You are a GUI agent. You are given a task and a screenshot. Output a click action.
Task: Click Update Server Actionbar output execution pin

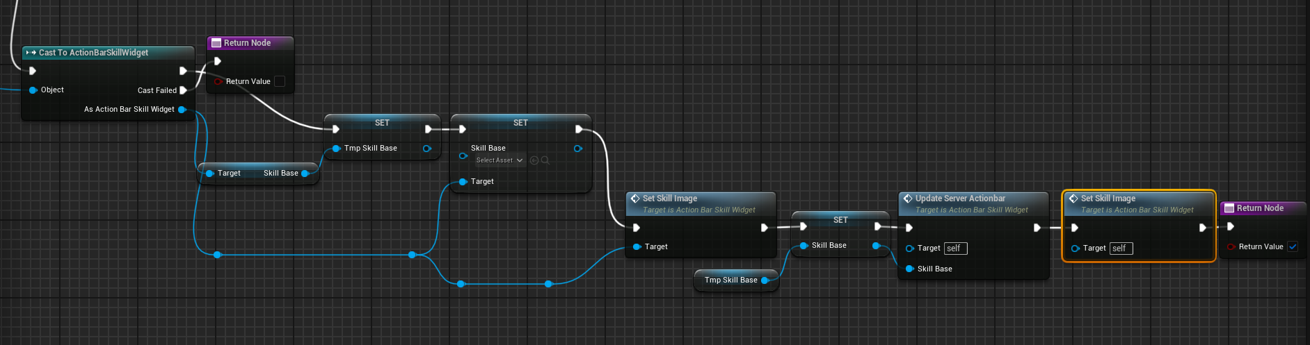[1037, 228]
